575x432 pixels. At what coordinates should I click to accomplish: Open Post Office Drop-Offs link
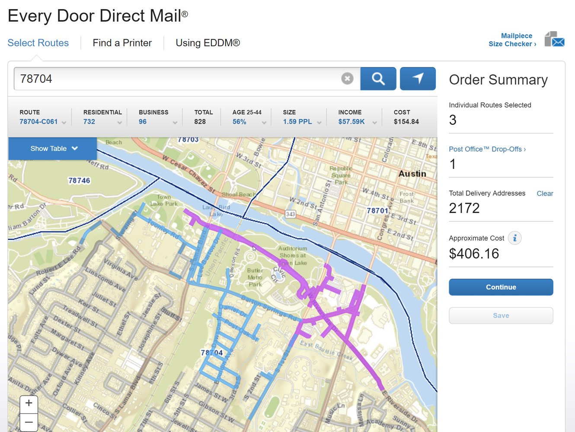(x=487, y=149)
